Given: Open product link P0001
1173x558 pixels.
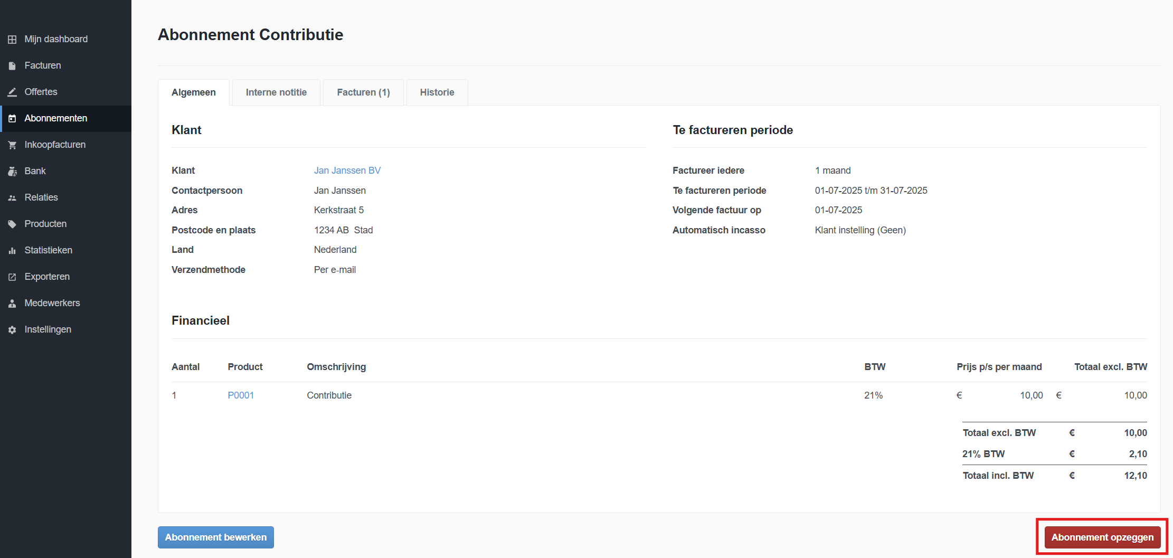Looking at the screenshot, I should 241,395.
